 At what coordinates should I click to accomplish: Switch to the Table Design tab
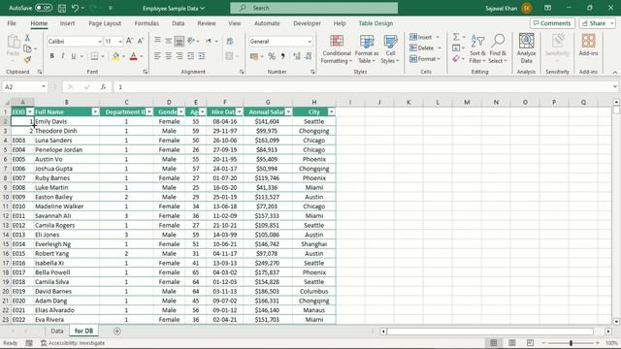click(376, 23)
